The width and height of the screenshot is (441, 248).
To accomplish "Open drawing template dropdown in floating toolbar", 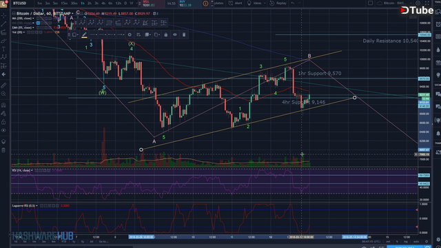I will click(x=75, y=34).
